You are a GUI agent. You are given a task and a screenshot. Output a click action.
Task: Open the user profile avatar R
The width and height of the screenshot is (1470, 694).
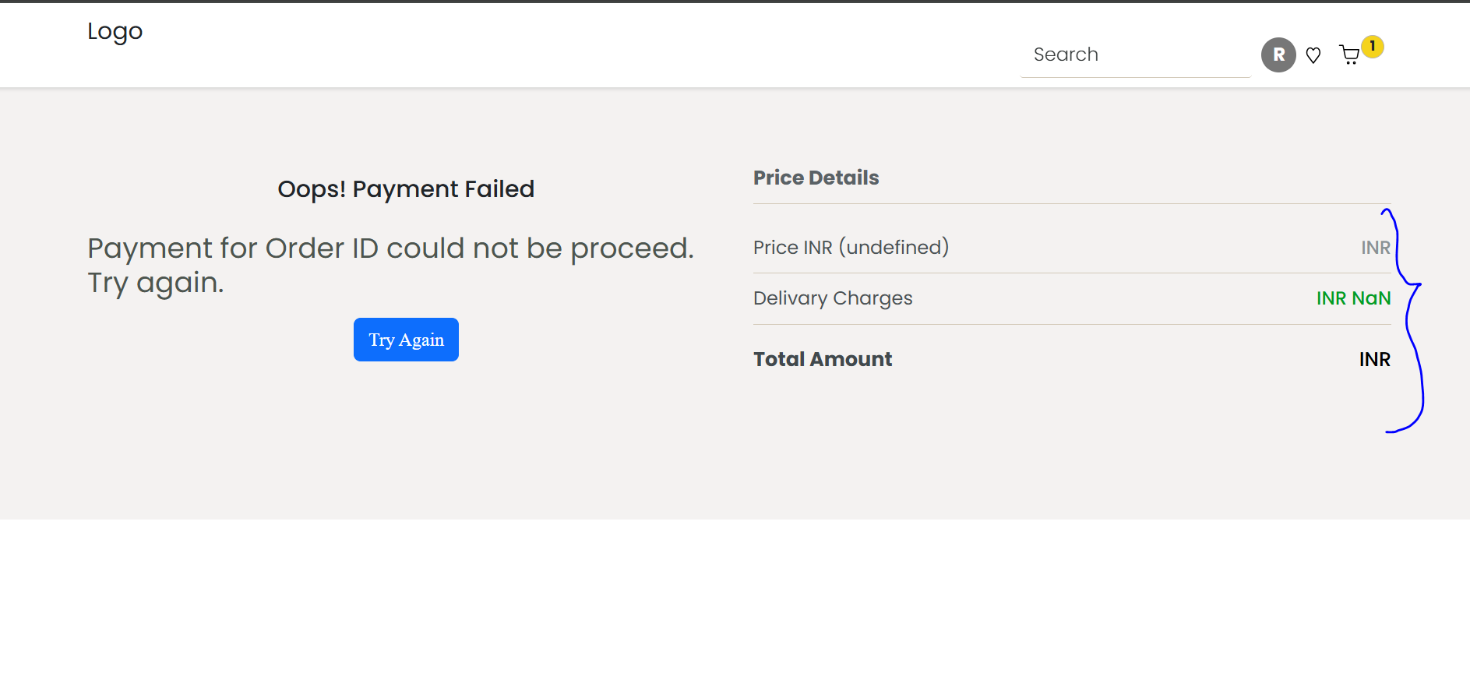(x=1278, y=55)
